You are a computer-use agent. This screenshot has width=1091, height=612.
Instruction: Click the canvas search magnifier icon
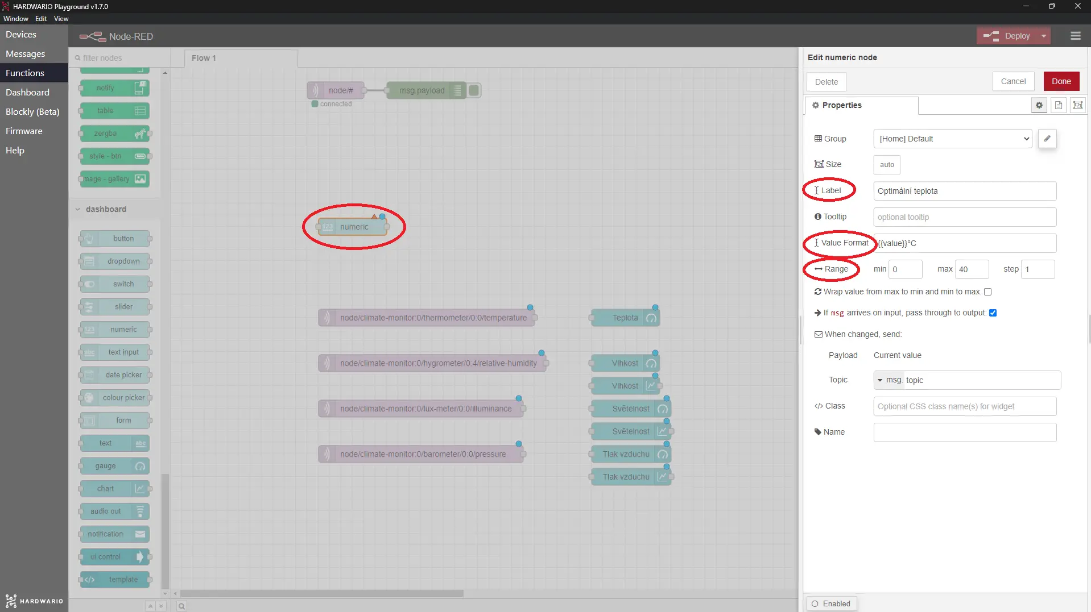(x=181, y=606)
